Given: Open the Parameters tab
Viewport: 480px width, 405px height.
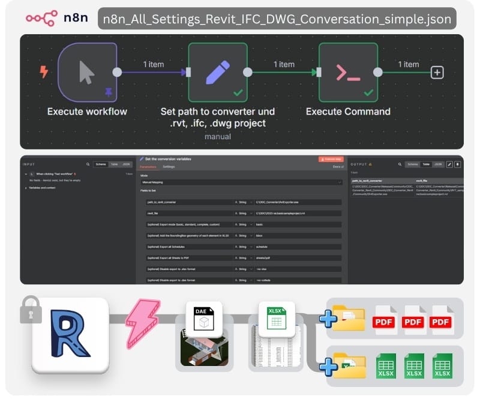Looking at the screenshot, I should click(x=148, y=167).
